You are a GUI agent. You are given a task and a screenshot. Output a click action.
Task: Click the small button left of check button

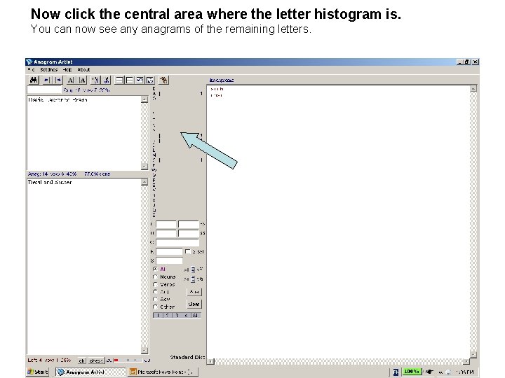coord(82,360)
